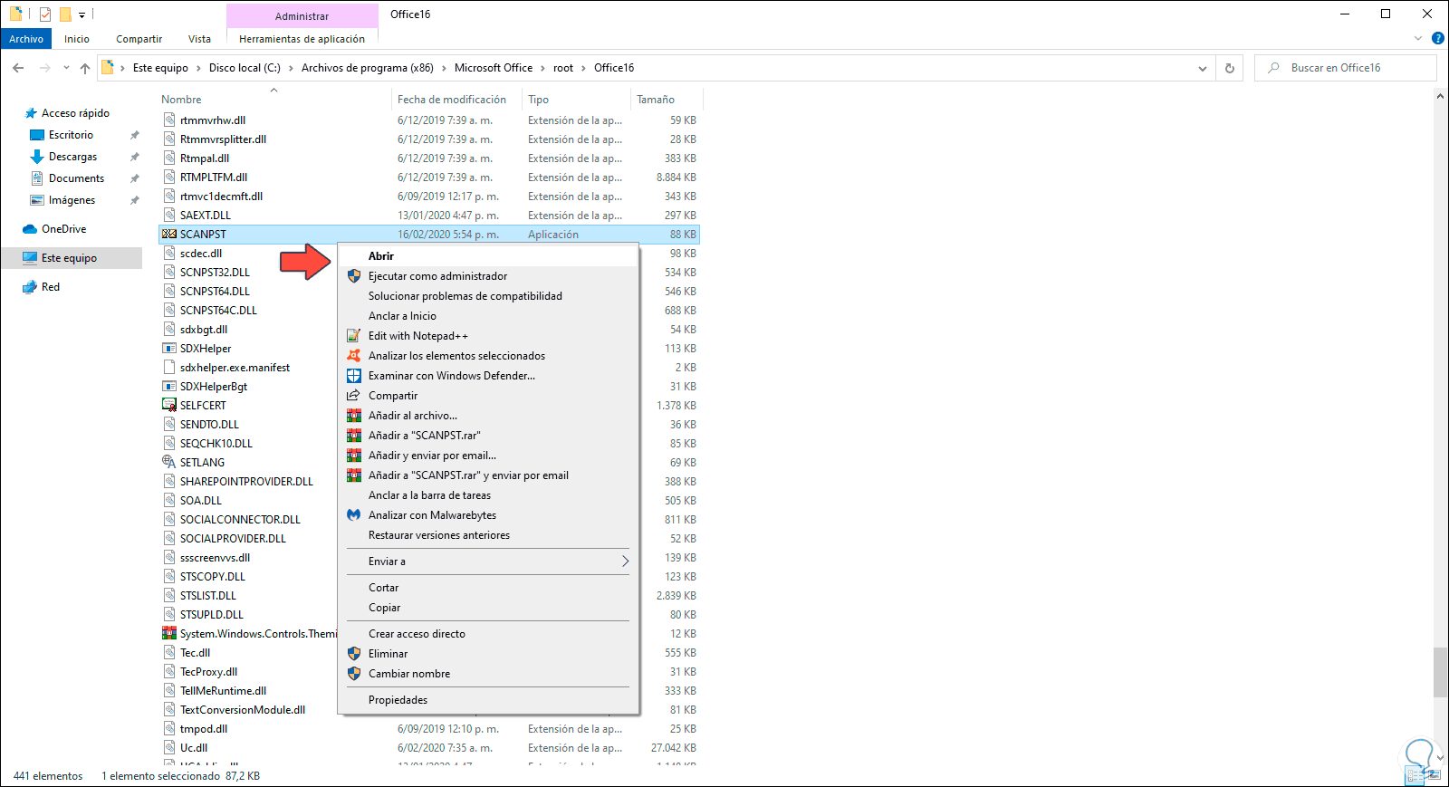Click the Acceso rápido star icon
Screen dimensions: 1449x787
point(31,113)
